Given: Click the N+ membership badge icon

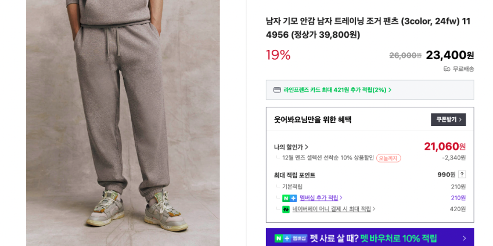Looking at the screenshot, I should pyautogui.click(x=289, y=198).
